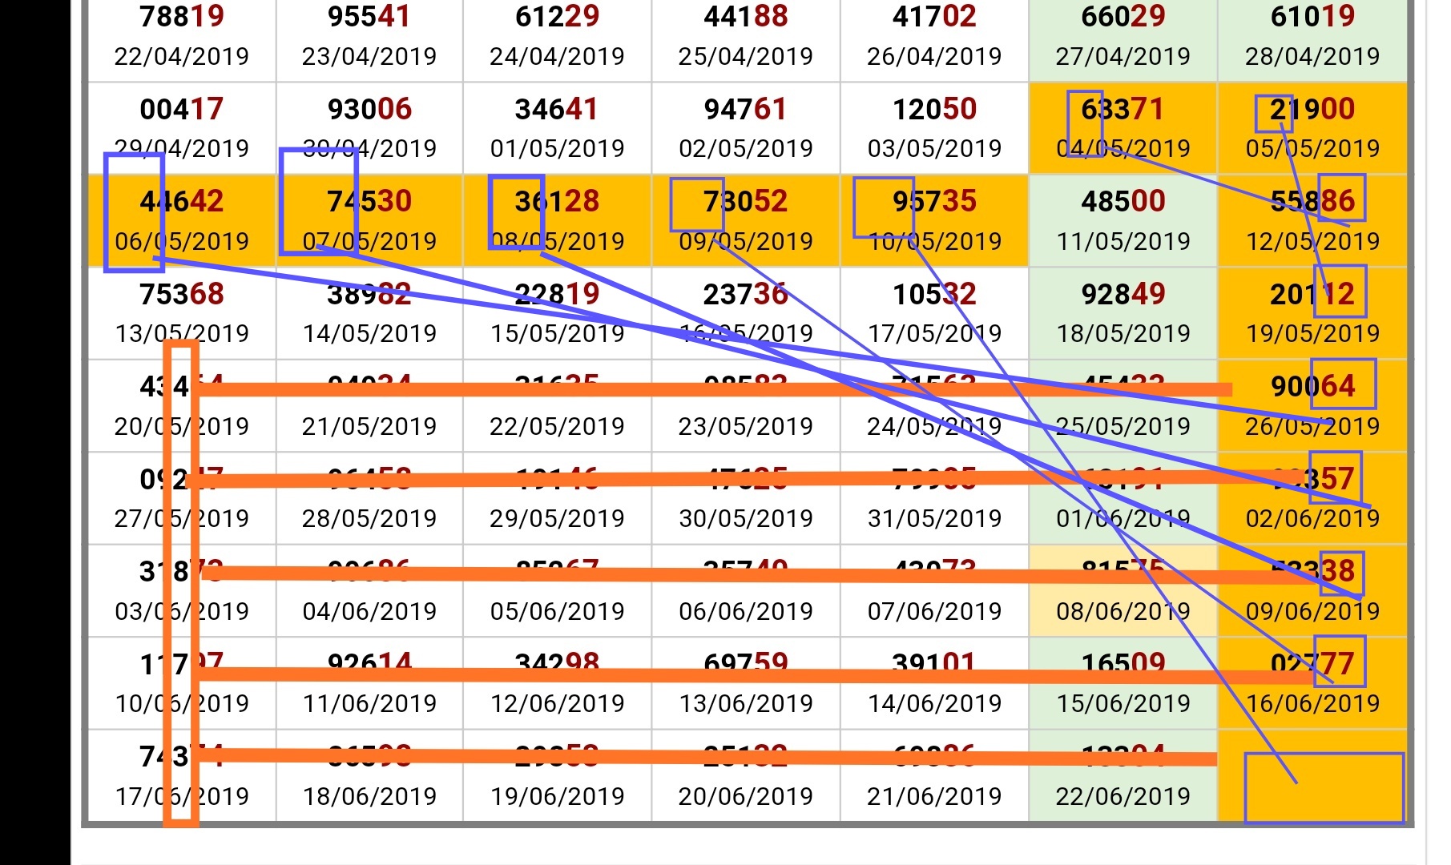
Task: Select the 48500 cell dated 11/05/2019
Action: 1123,220
